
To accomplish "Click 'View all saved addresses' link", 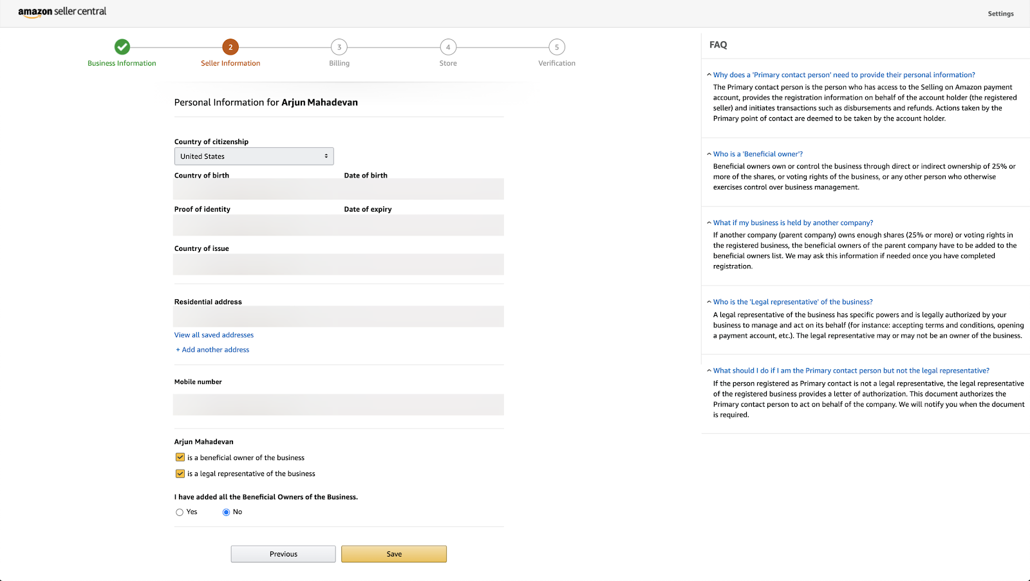I will point(214,335).
